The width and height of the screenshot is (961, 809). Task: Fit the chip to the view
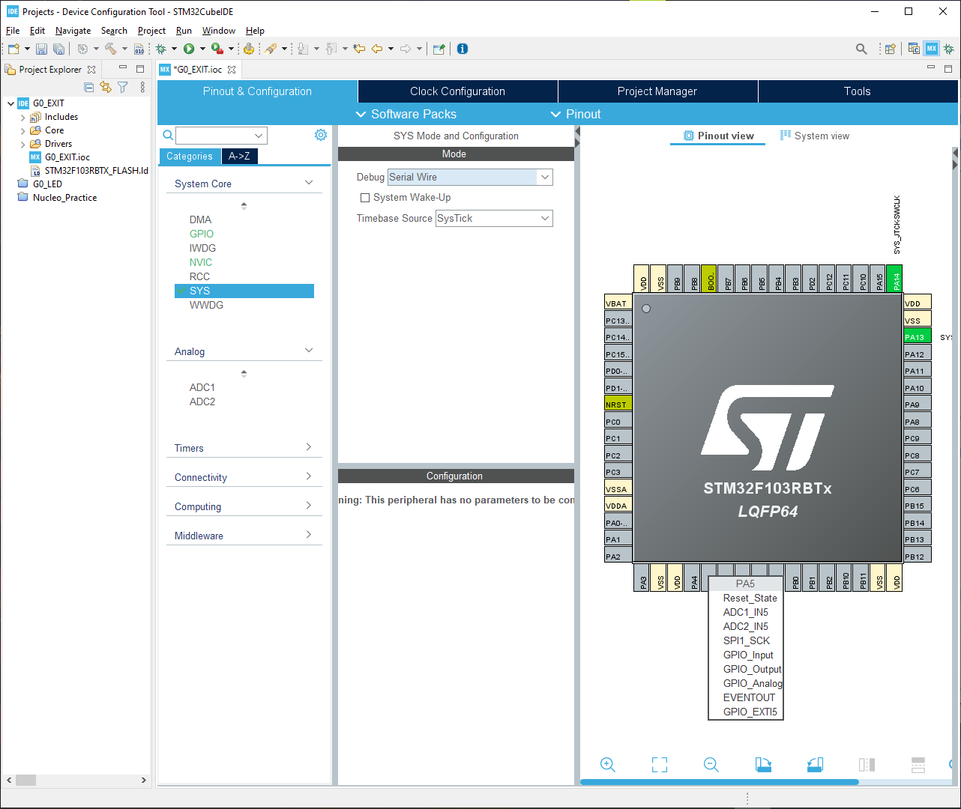click(660, 765)
